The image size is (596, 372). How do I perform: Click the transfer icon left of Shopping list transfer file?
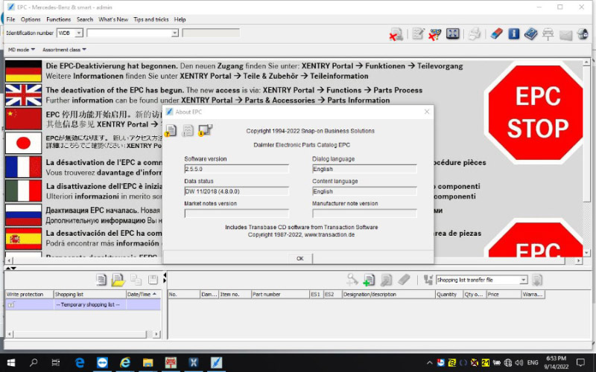pos(428,280)
